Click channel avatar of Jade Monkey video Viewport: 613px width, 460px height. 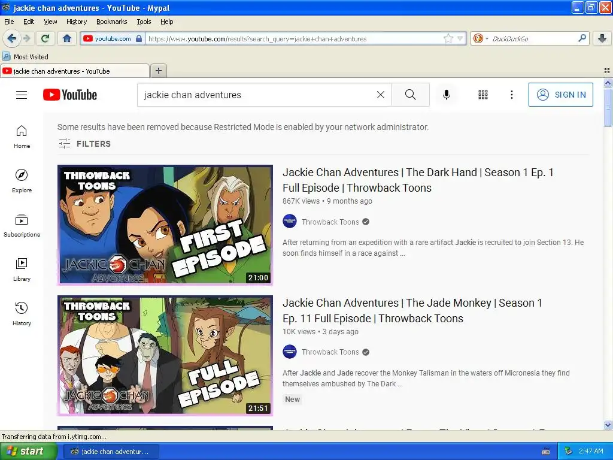click(290, 352)
